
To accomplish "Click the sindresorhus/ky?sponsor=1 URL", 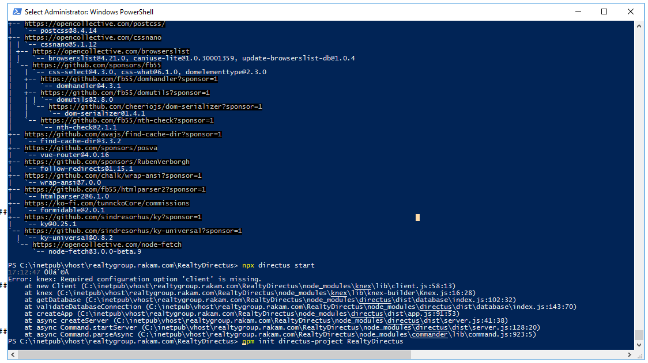I will (x=113, y=217).
